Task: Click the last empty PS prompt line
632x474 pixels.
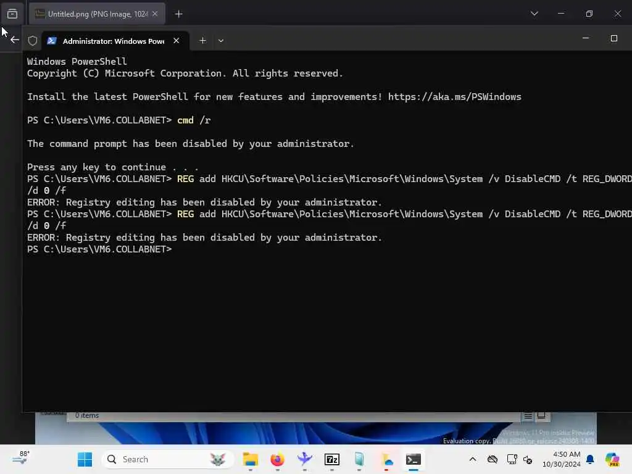Action: (99, 249)
